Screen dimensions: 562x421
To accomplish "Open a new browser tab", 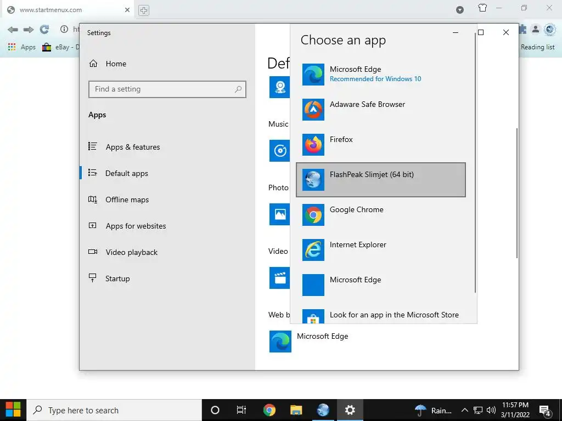I will [x=144, y=10].
